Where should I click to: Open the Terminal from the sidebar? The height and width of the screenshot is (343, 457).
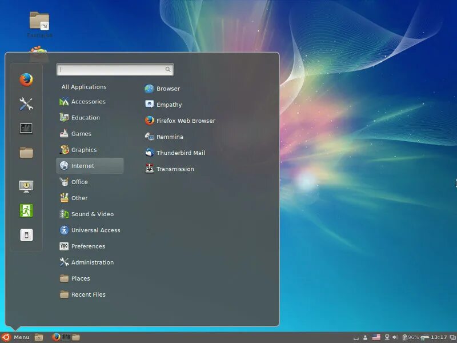(x=25, y=129)
